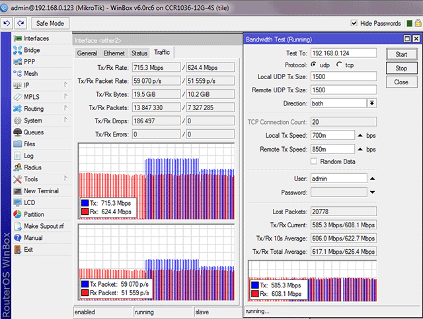Open the MPLS sidebar icon
The width and height of the screenshot is (423, 319).
[x=18, y=97]
